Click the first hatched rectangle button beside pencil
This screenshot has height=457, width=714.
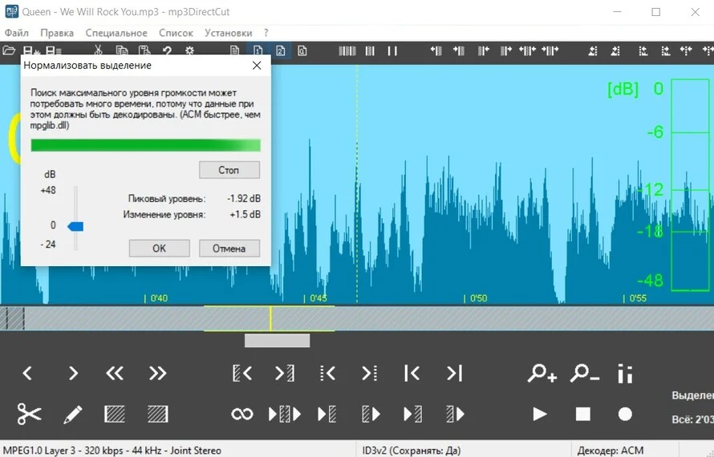[x=115, y=415]
